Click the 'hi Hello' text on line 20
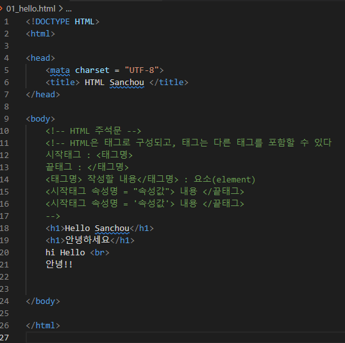The height and width of the screenshot is (343, 345). [x=65, y=253]
